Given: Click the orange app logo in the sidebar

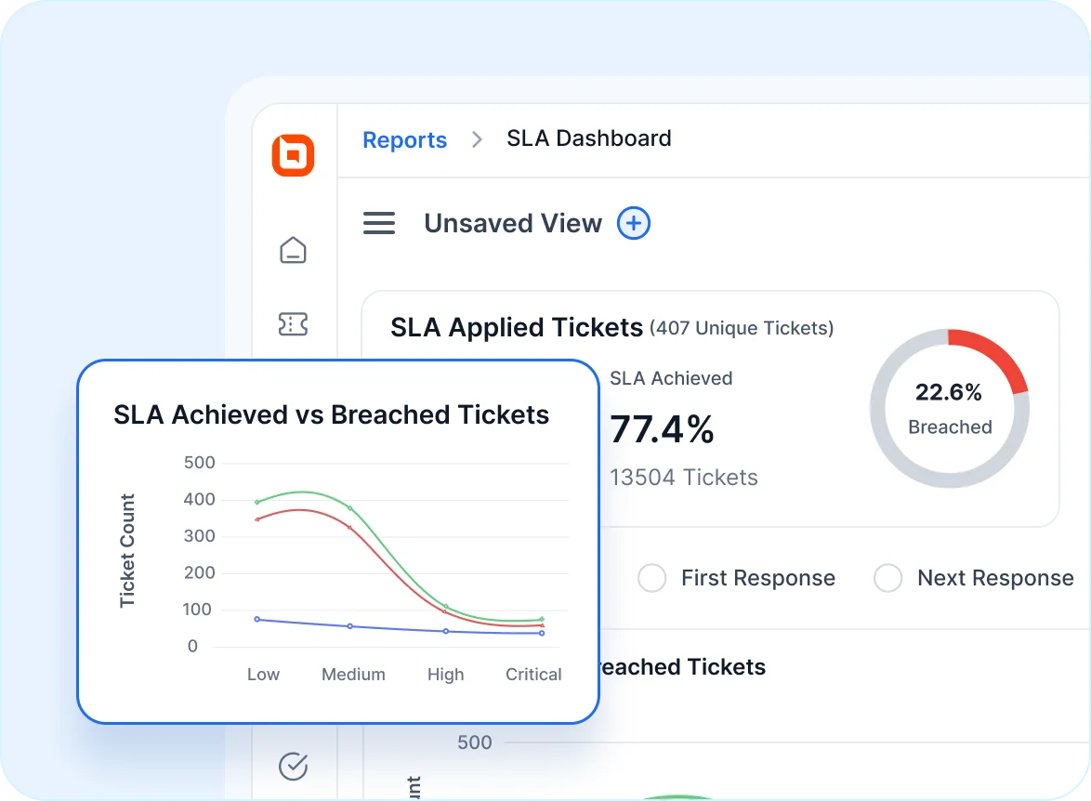Looking at the screenshot, I should tap(293, 155).
